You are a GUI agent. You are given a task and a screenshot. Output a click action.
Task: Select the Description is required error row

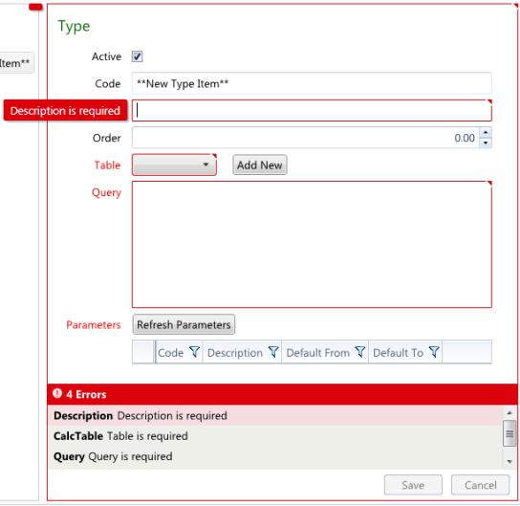(x=276, y=415)
